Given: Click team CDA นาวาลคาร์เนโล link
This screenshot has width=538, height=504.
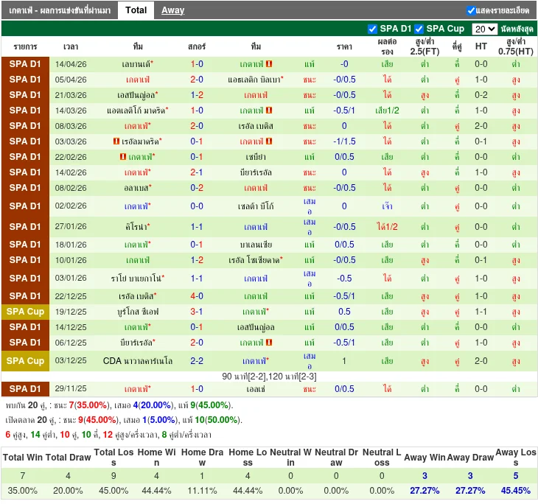Looking at the screenshot, I should (138, 361).
